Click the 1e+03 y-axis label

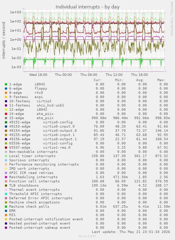pyautogui.click(x=15, y=12)
